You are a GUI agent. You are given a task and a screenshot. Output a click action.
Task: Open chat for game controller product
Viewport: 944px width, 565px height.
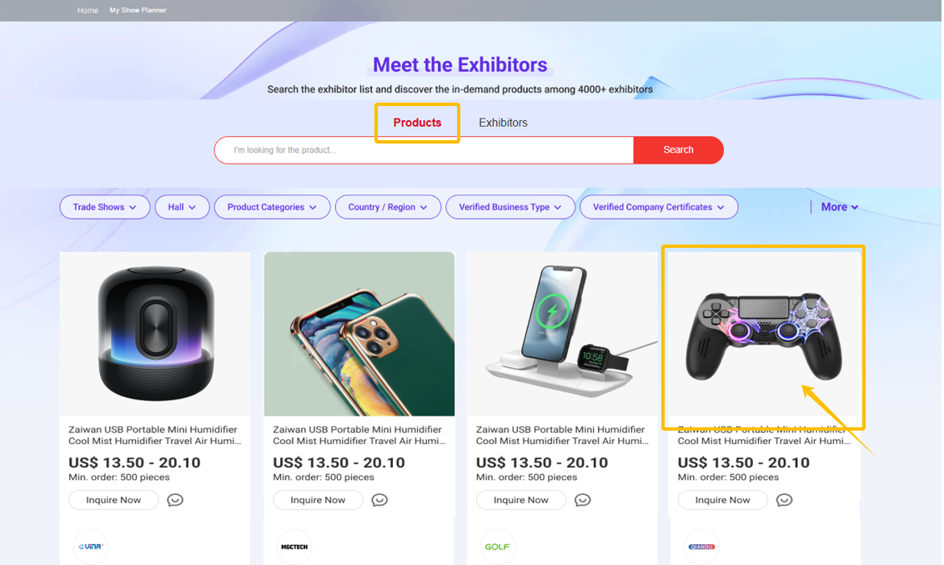tap(784, 500)
